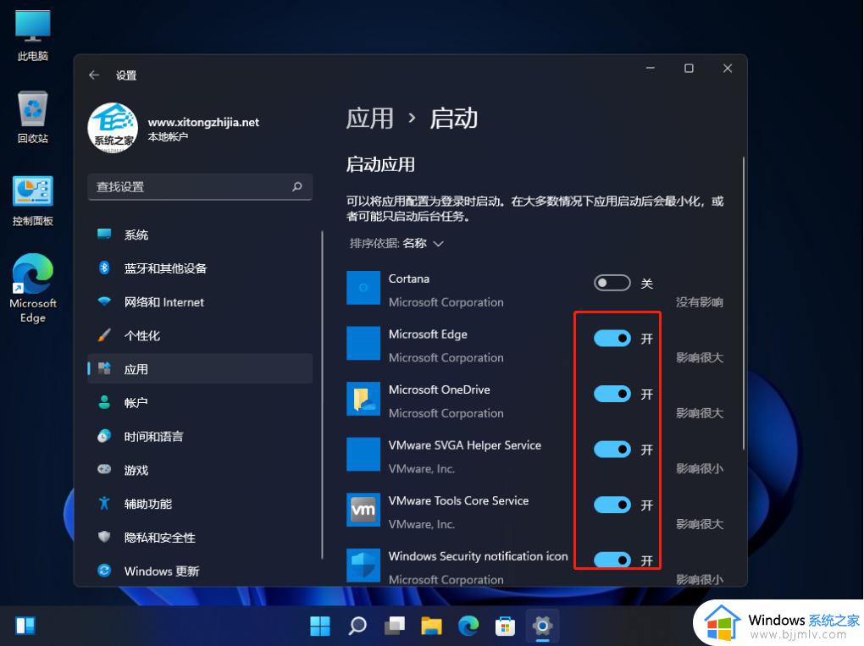Click the VMware Tools Core Service icon
The width and height of the screenshot is (864, 646).
pyautogui.click(x=363, y=510)
